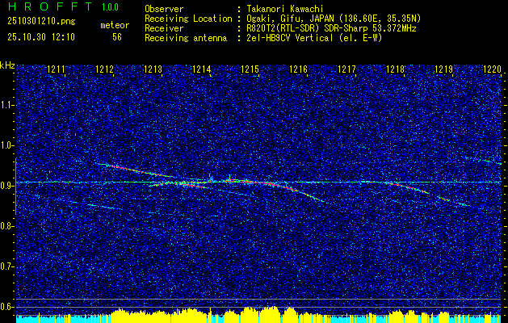Click the kHz axis unit label
Screen dimensions: 508x323
coord(7,65)
